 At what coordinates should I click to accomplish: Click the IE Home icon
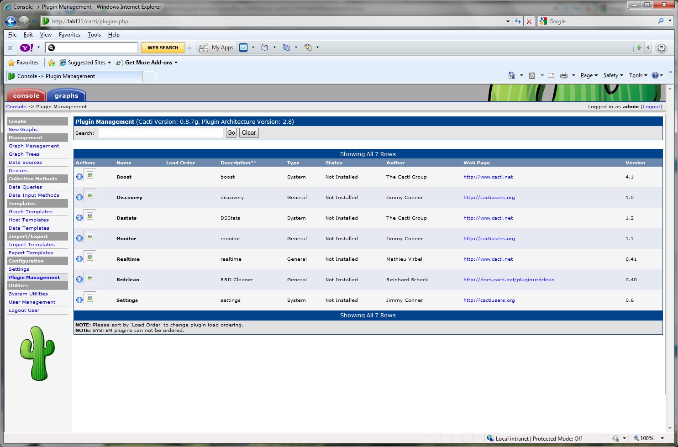tap(512, 75)
